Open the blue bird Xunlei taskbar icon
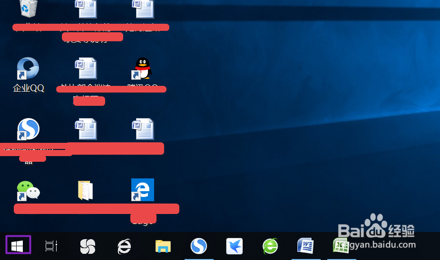This screenshot has width=440, height=260. (x=235, y=246)
